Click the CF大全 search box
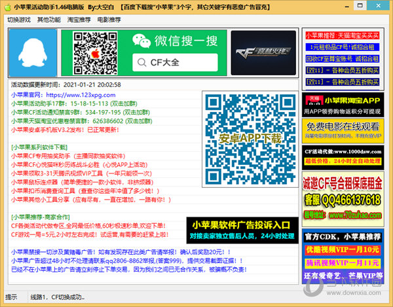Screen dimensions: 393x307 (x=175, y=62)
